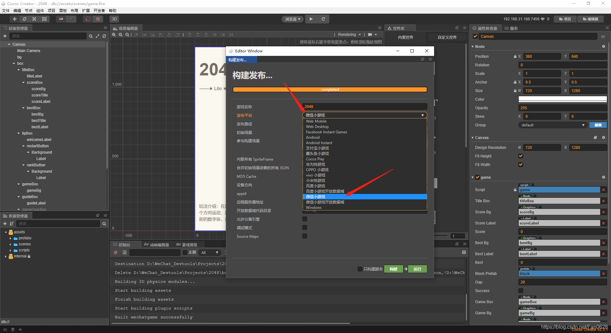The width and height of the screenshot is (611, 333).
Task: Open the services tab
Action: coord(511,28)
